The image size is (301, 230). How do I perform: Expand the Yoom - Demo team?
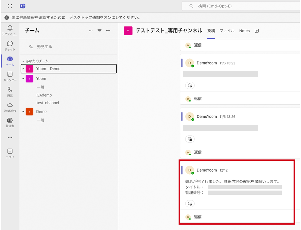point(23,69)
